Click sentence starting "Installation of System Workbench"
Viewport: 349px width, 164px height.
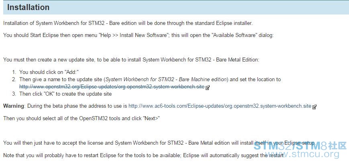(128, 23)
